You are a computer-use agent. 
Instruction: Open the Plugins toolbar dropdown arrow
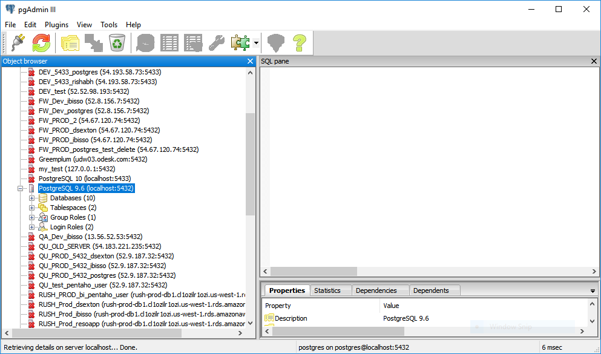pyautogui.click(x=257, y=43)
